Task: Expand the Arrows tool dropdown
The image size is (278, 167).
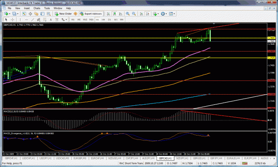Action: click(x=66, y=20)
